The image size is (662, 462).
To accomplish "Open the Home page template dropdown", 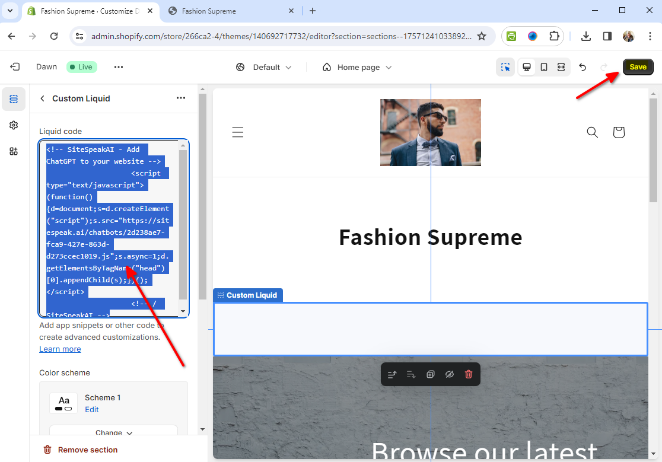I will (357, 67).
